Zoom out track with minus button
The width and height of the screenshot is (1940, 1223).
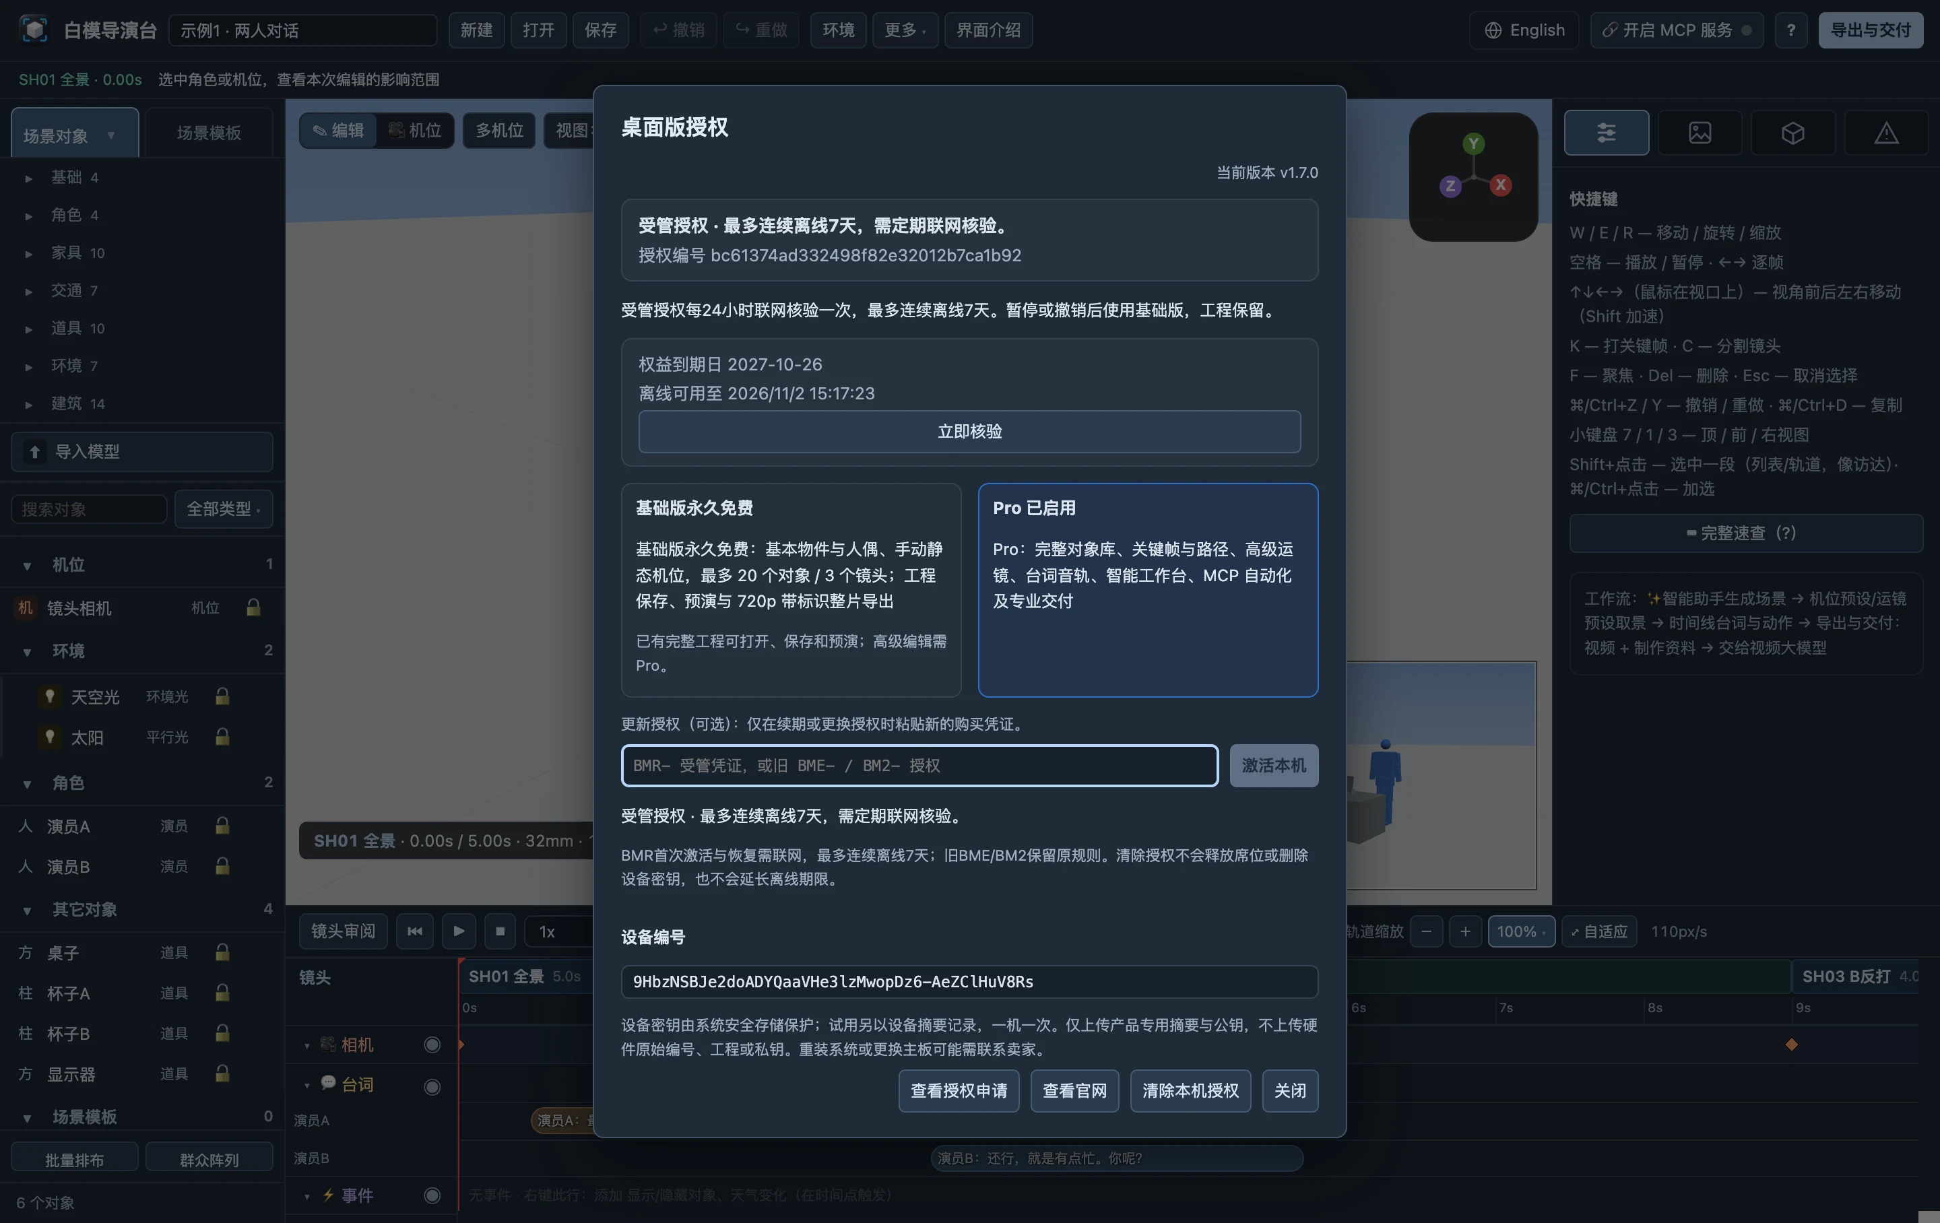[1427, 931]
